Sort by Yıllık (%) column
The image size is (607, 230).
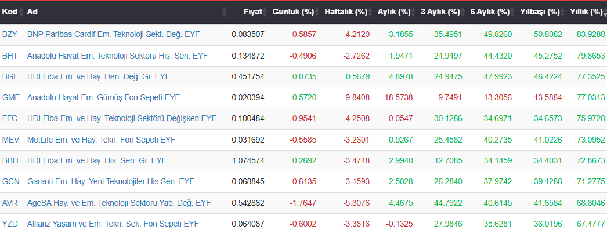click(586, 12)
